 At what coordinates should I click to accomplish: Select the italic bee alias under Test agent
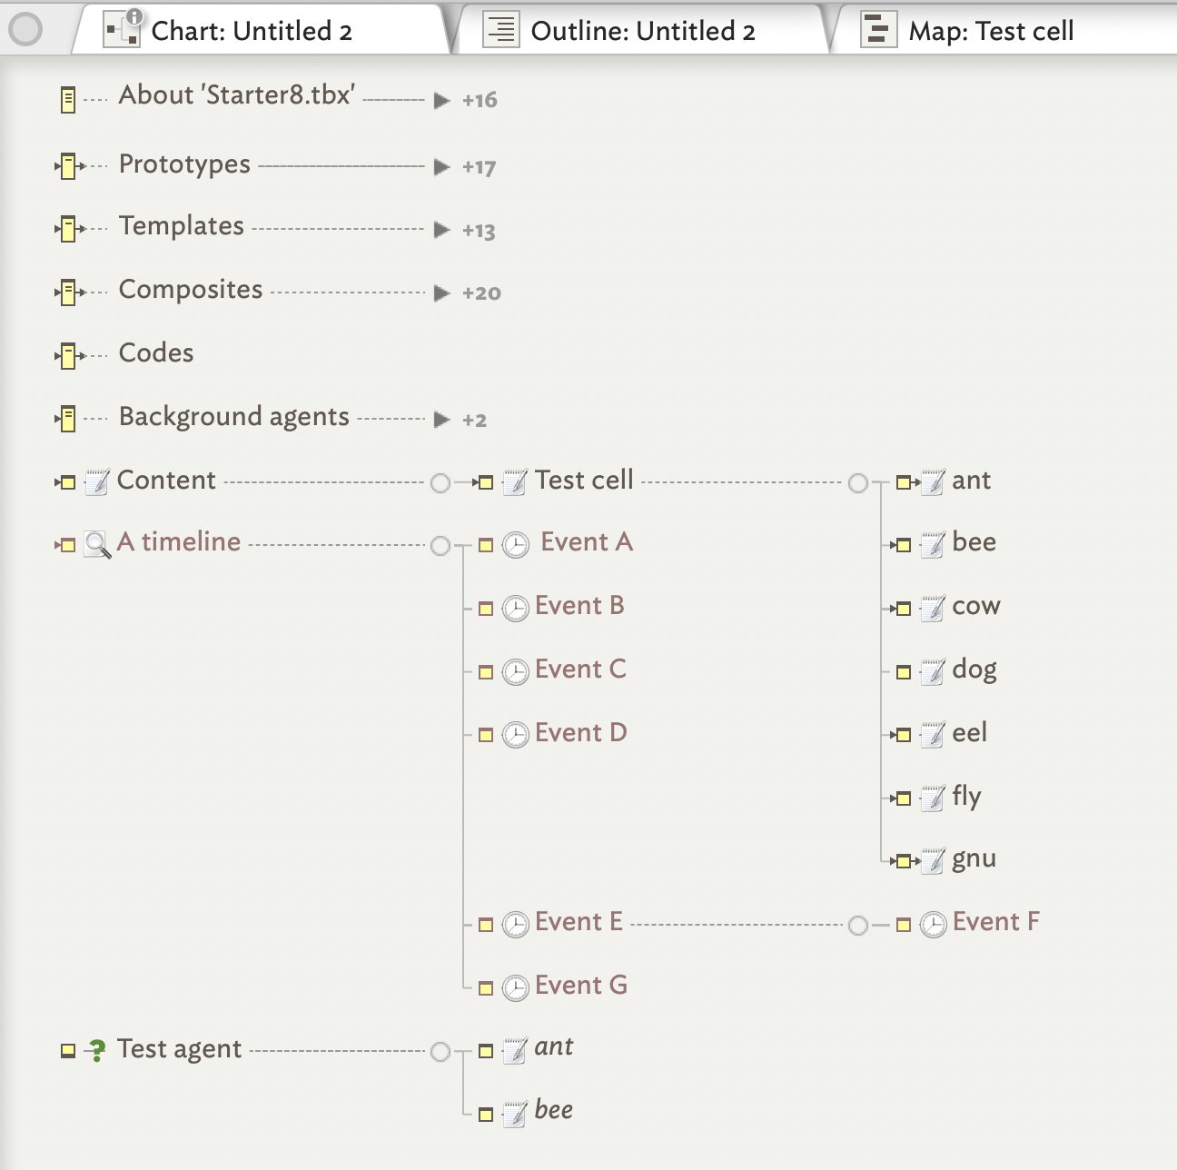pyautogui.click(x=553, y=1110)
